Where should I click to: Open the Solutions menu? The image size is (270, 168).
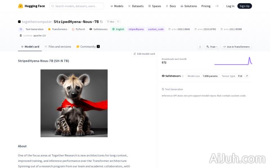pyautogui.click(x=188, y=6)
